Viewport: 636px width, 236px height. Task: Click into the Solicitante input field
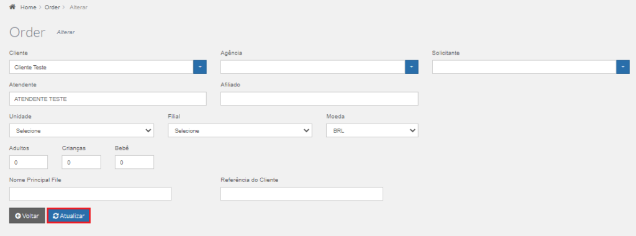coord(524,67)
